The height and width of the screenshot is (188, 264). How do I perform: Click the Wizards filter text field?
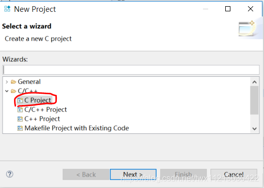tap(131, 70)
